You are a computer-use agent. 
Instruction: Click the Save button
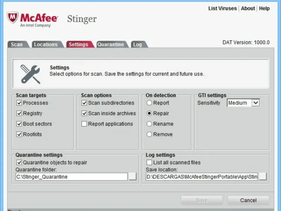(202, 200)
